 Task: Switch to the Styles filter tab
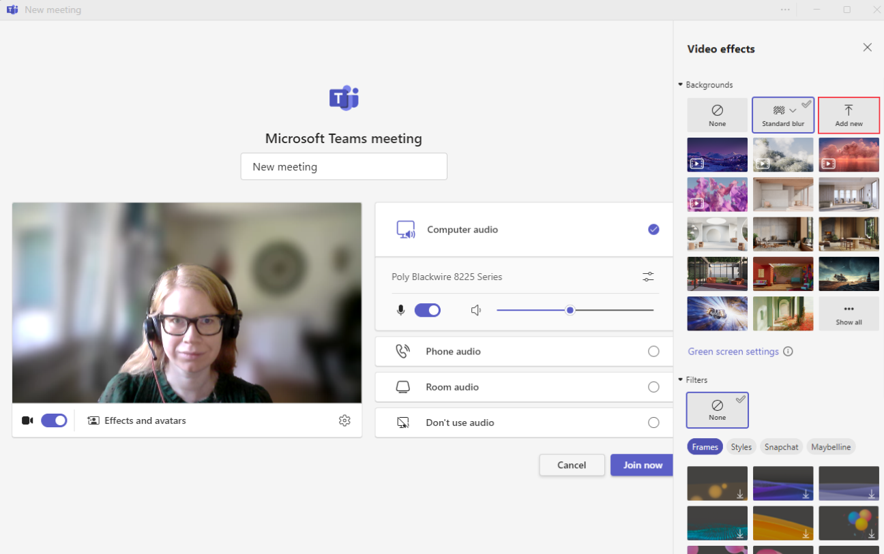[741, 447]
